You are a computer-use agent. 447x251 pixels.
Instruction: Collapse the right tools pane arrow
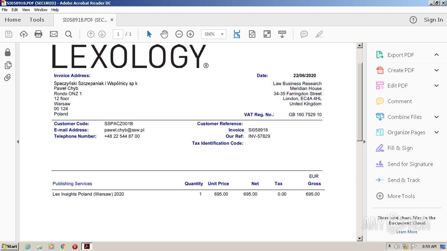click(365, 142)
